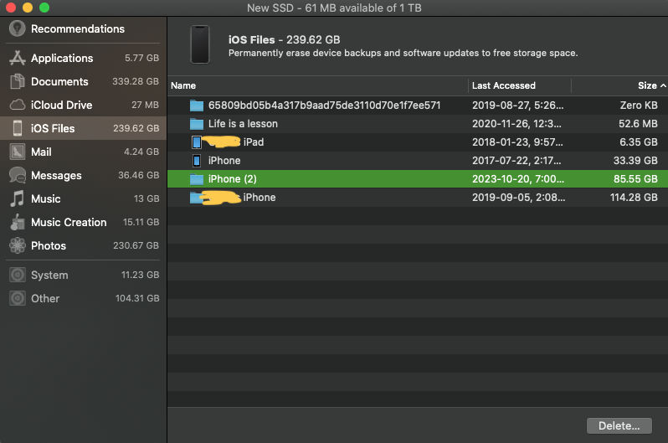The image size is (668, 443).
Task: Click folder icon of iPhone (2) row
Action: pyautogui.click(x=197, y=179)
